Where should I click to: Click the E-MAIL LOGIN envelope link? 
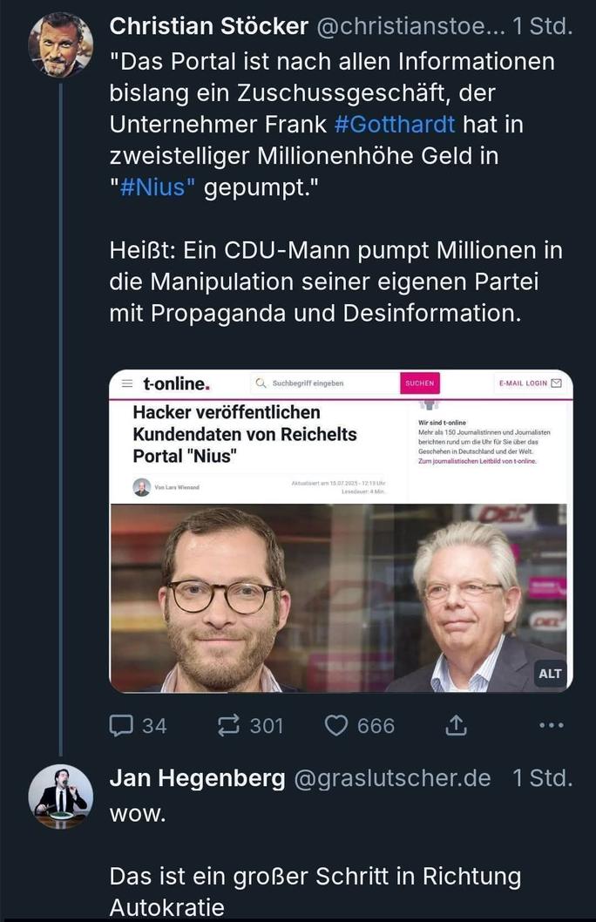(x=530, y=383)
